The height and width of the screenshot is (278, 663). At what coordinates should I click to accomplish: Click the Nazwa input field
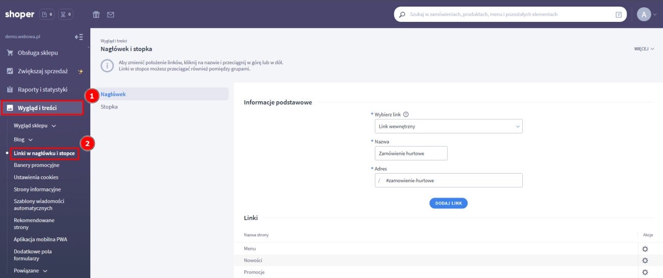411,153
